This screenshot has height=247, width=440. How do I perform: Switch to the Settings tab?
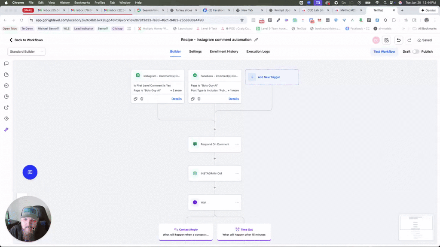pyautogui.click(x=196, y=51)
